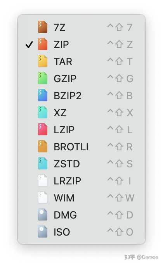Screen dimensions: 163x265
Task: Click the white LRZIP file icon
Action: pyautogui.click(x=43, y=181)
